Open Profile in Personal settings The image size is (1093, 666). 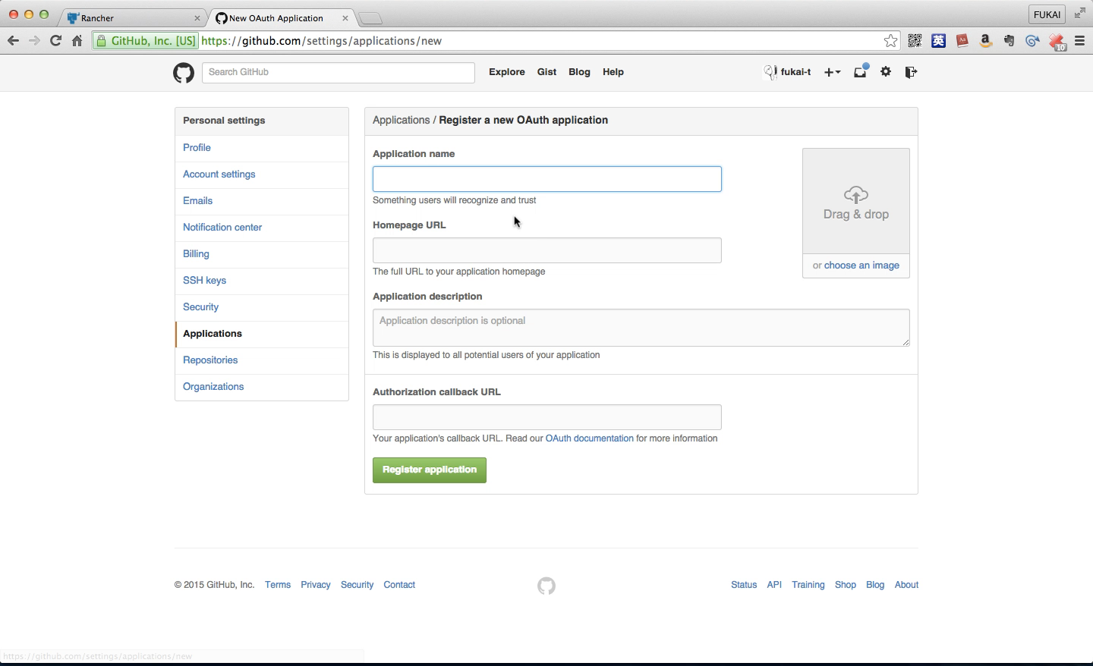[262, 148]
